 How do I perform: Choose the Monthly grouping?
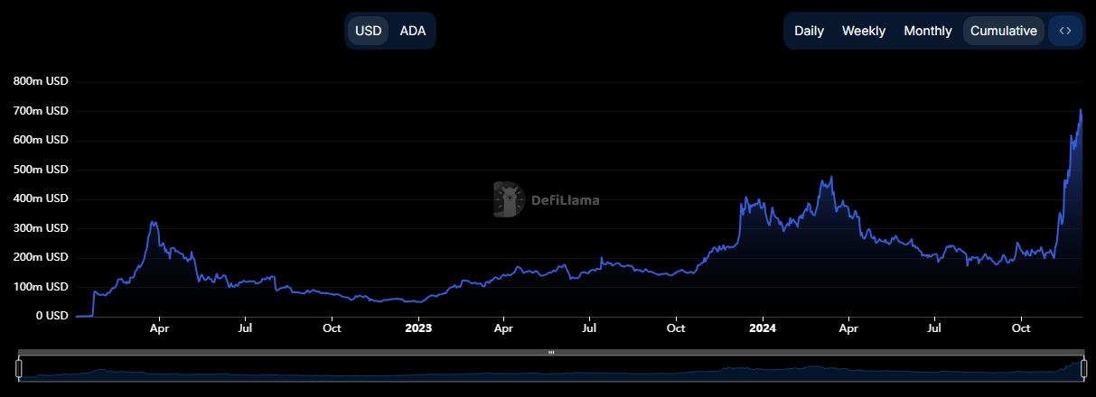[x=928, y=31]
